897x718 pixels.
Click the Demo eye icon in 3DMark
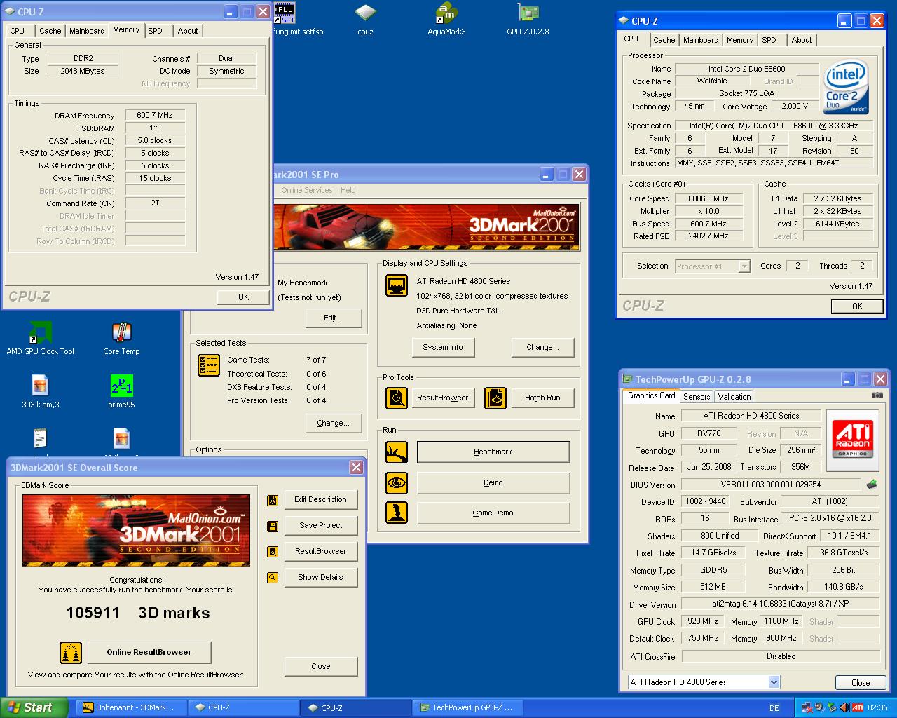pyautogui.click(x=397, y=482)
